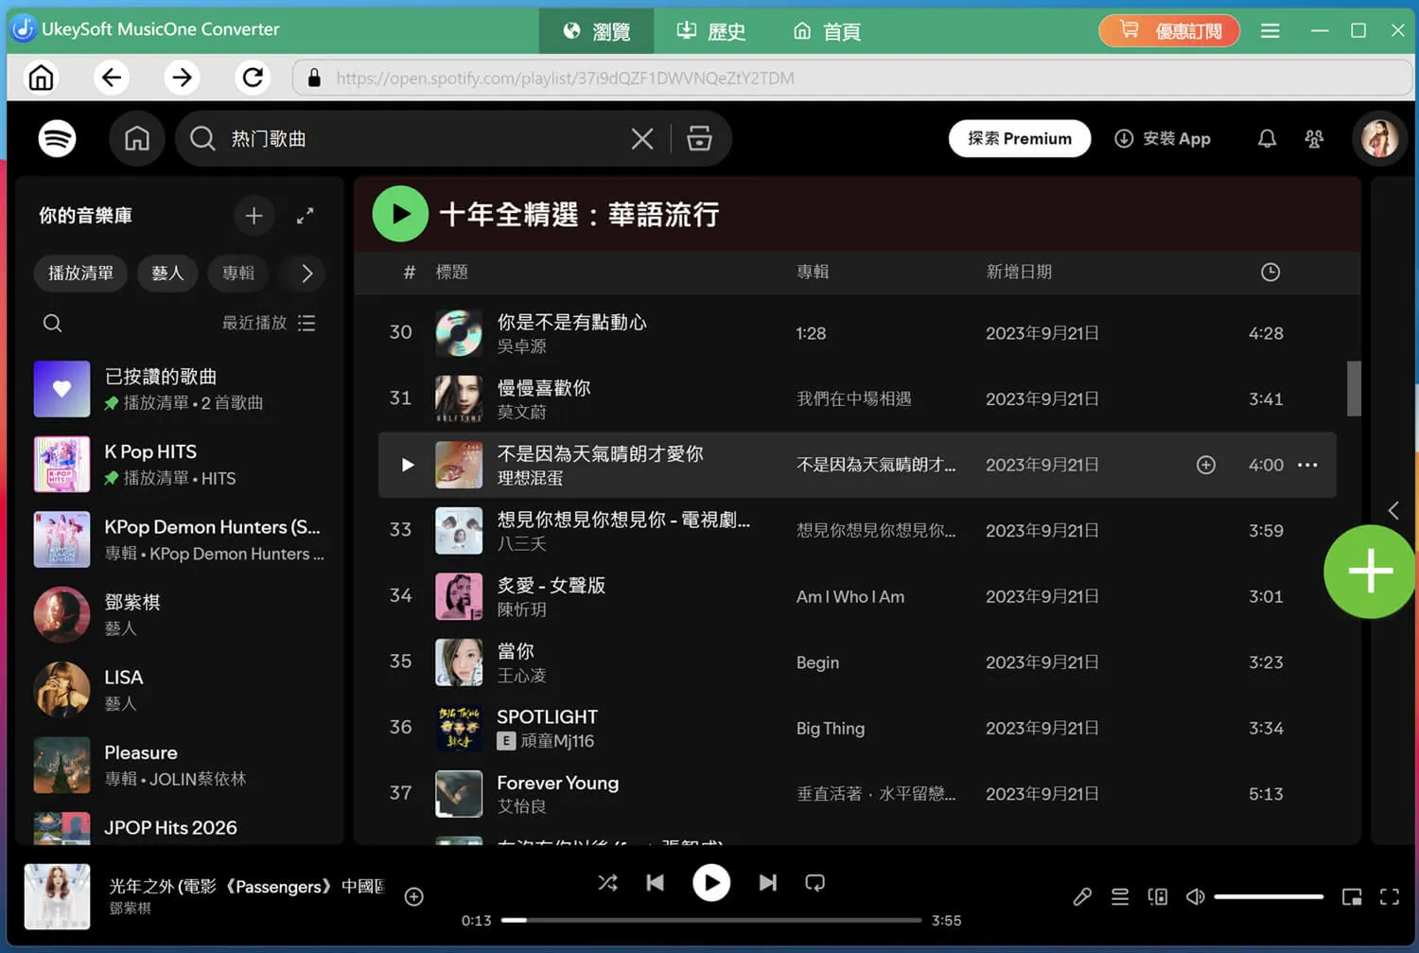This screenshot has height=953, width=1419.
Task: Open album link Big Thing
Action: tap(831, 729)
